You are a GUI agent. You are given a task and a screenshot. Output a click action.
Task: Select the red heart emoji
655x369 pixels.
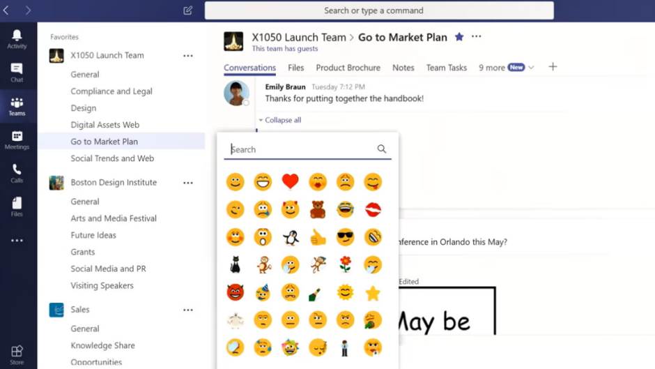[291, 182]
